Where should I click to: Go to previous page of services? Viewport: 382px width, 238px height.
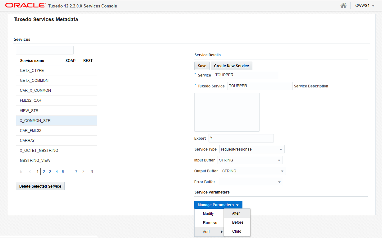(30, 171)
